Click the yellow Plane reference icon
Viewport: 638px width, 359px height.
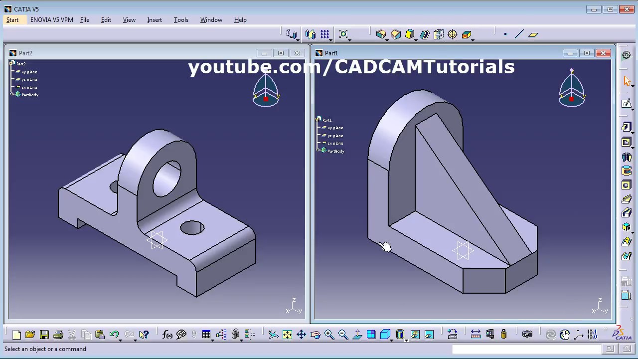533,34
